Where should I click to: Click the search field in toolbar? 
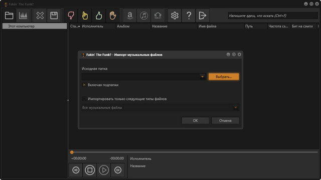click(x=273, y=15)
